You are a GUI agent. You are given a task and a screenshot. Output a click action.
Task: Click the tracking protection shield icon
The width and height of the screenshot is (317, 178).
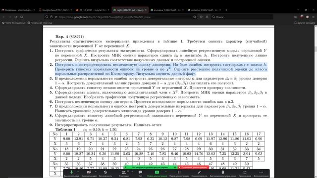47,17
